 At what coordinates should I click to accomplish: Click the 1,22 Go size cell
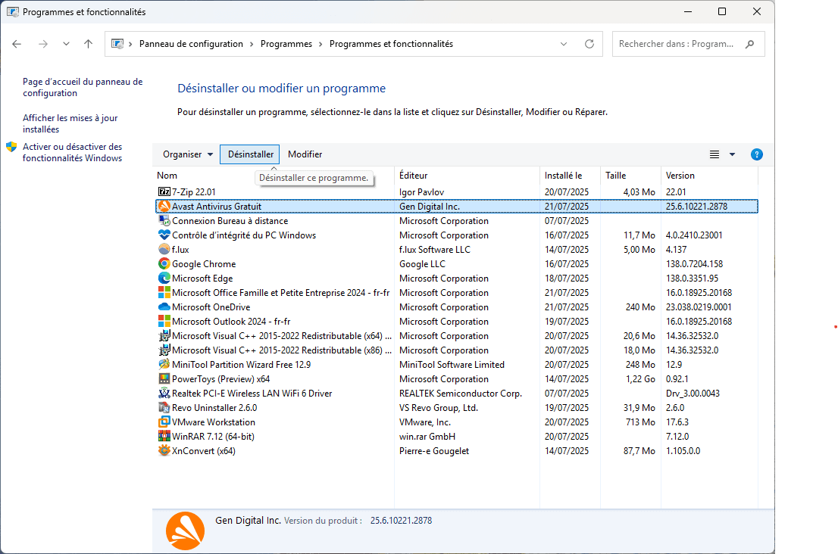tap(640, 379)
